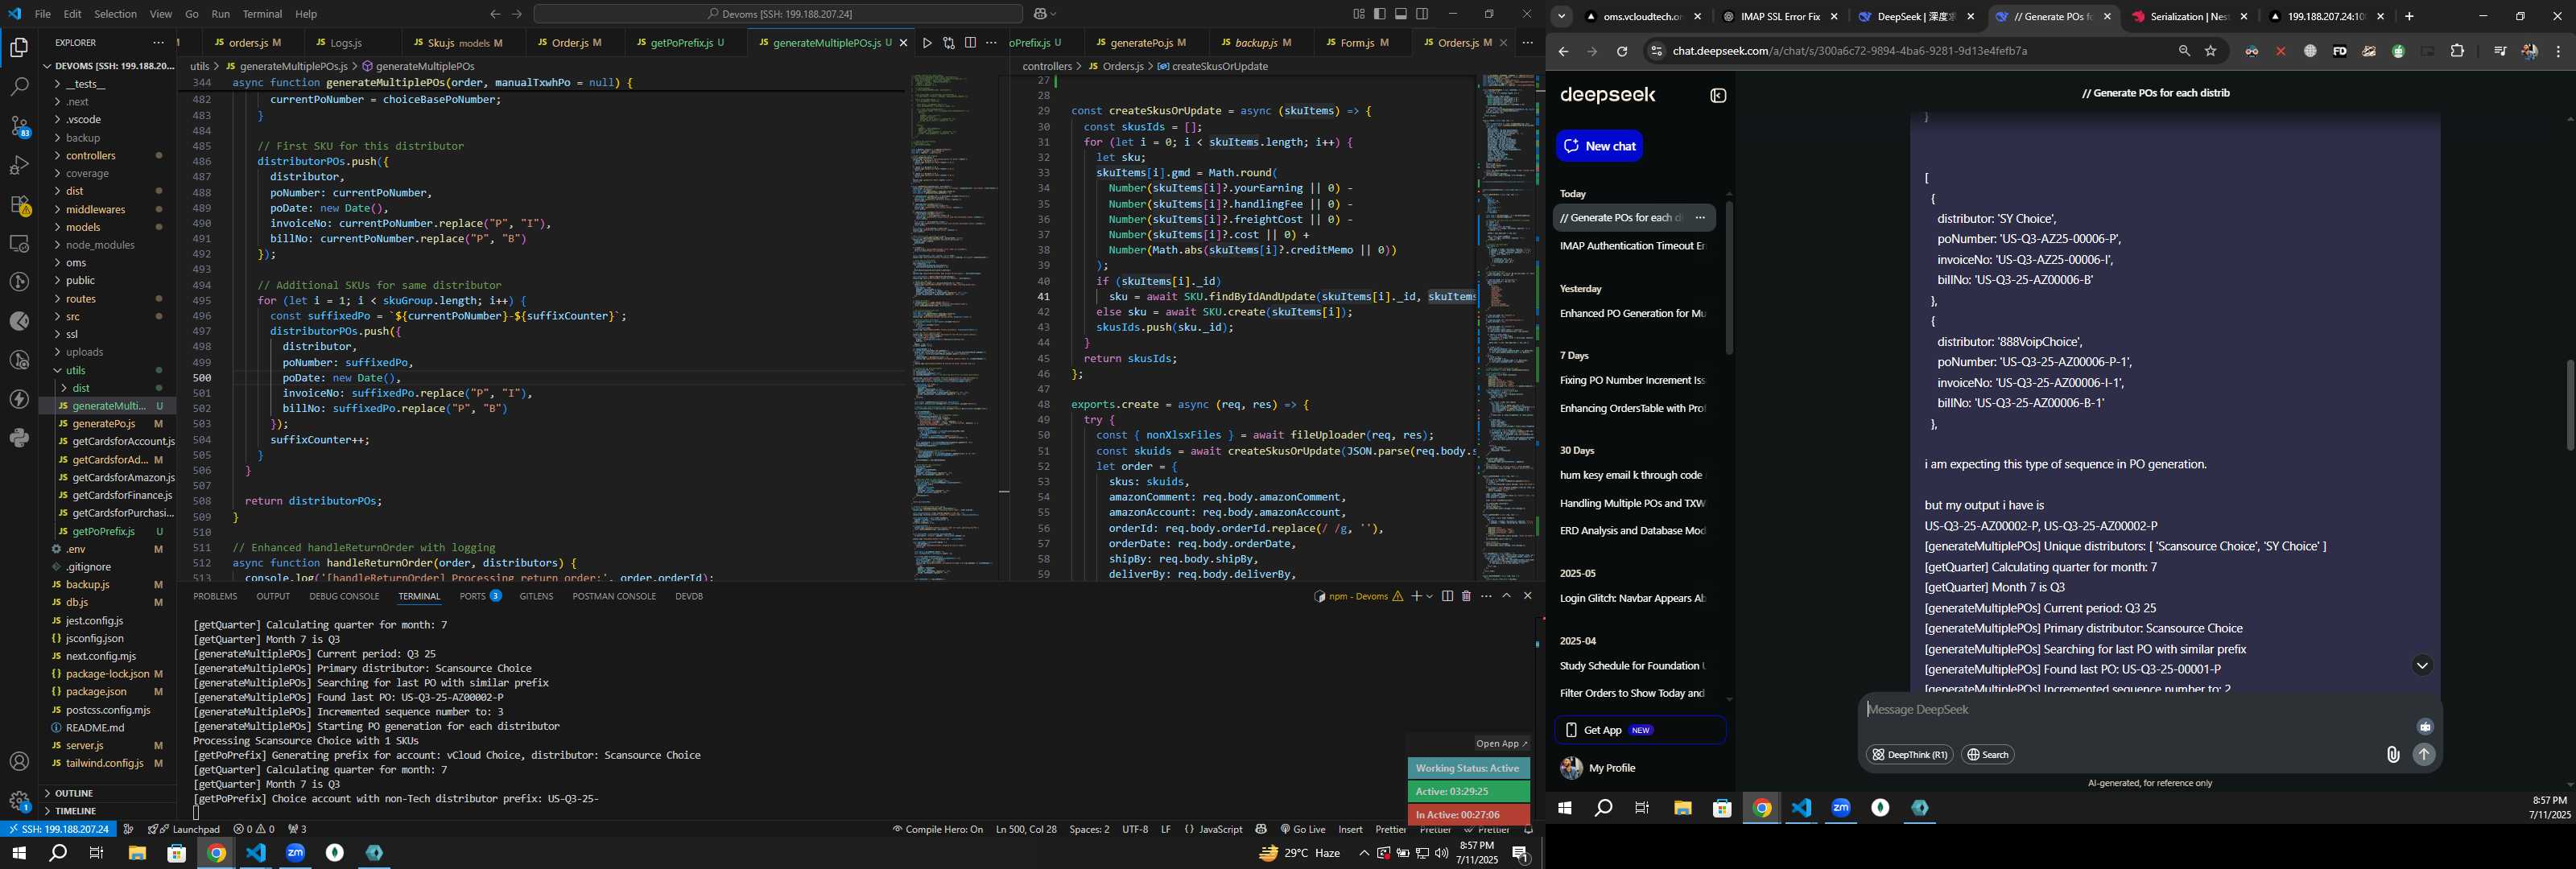2576x869 pixels.
Task: Kill the terminal with trash icon
Action: (1466, 596)
